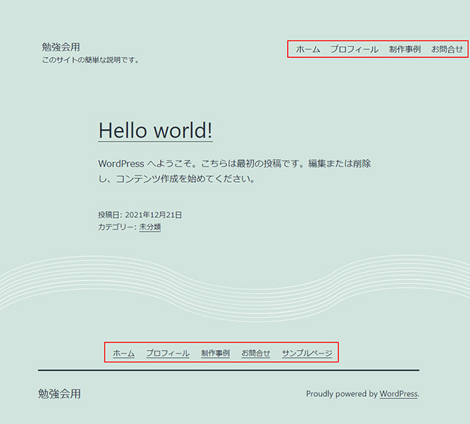Open プロフィール in the header menu

click(354, 49)
